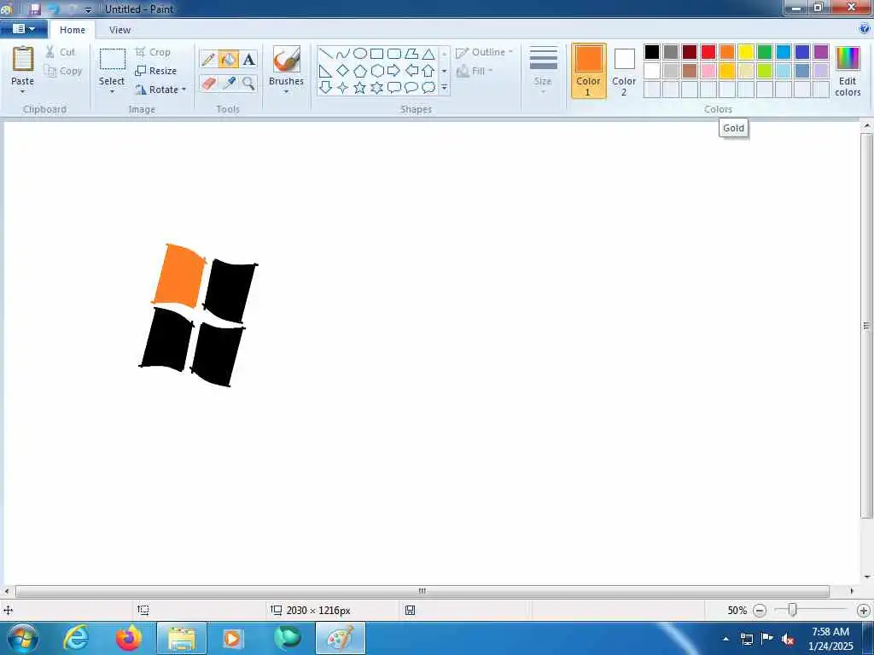Choose the Rounded rectangle shape
Screen dimensions: 874x655
tap(394, 54)
